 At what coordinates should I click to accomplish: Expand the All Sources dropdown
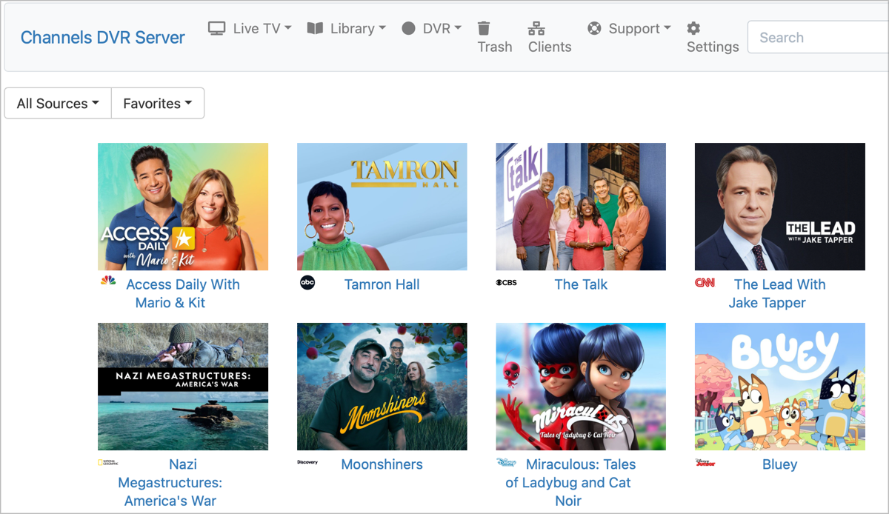[58, 104]
